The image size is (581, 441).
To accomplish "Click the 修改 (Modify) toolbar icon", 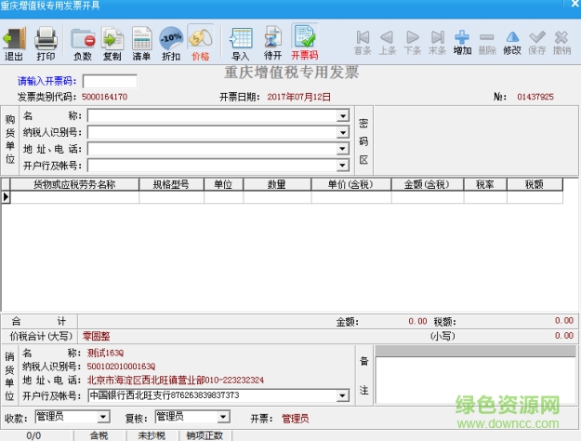I will [512, 40].
